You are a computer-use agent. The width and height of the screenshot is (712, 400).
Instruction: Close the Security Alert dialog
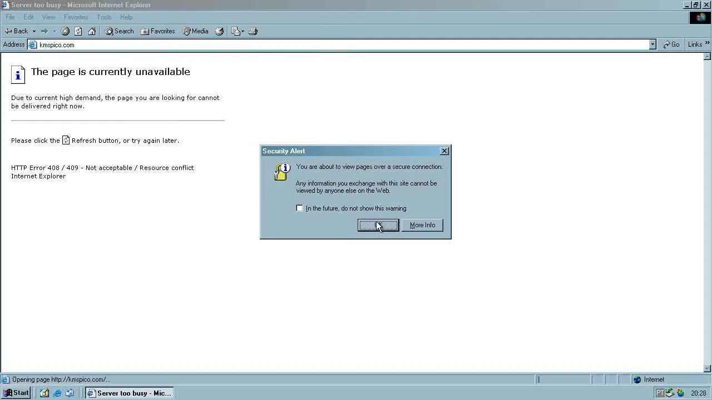point(444,151)
